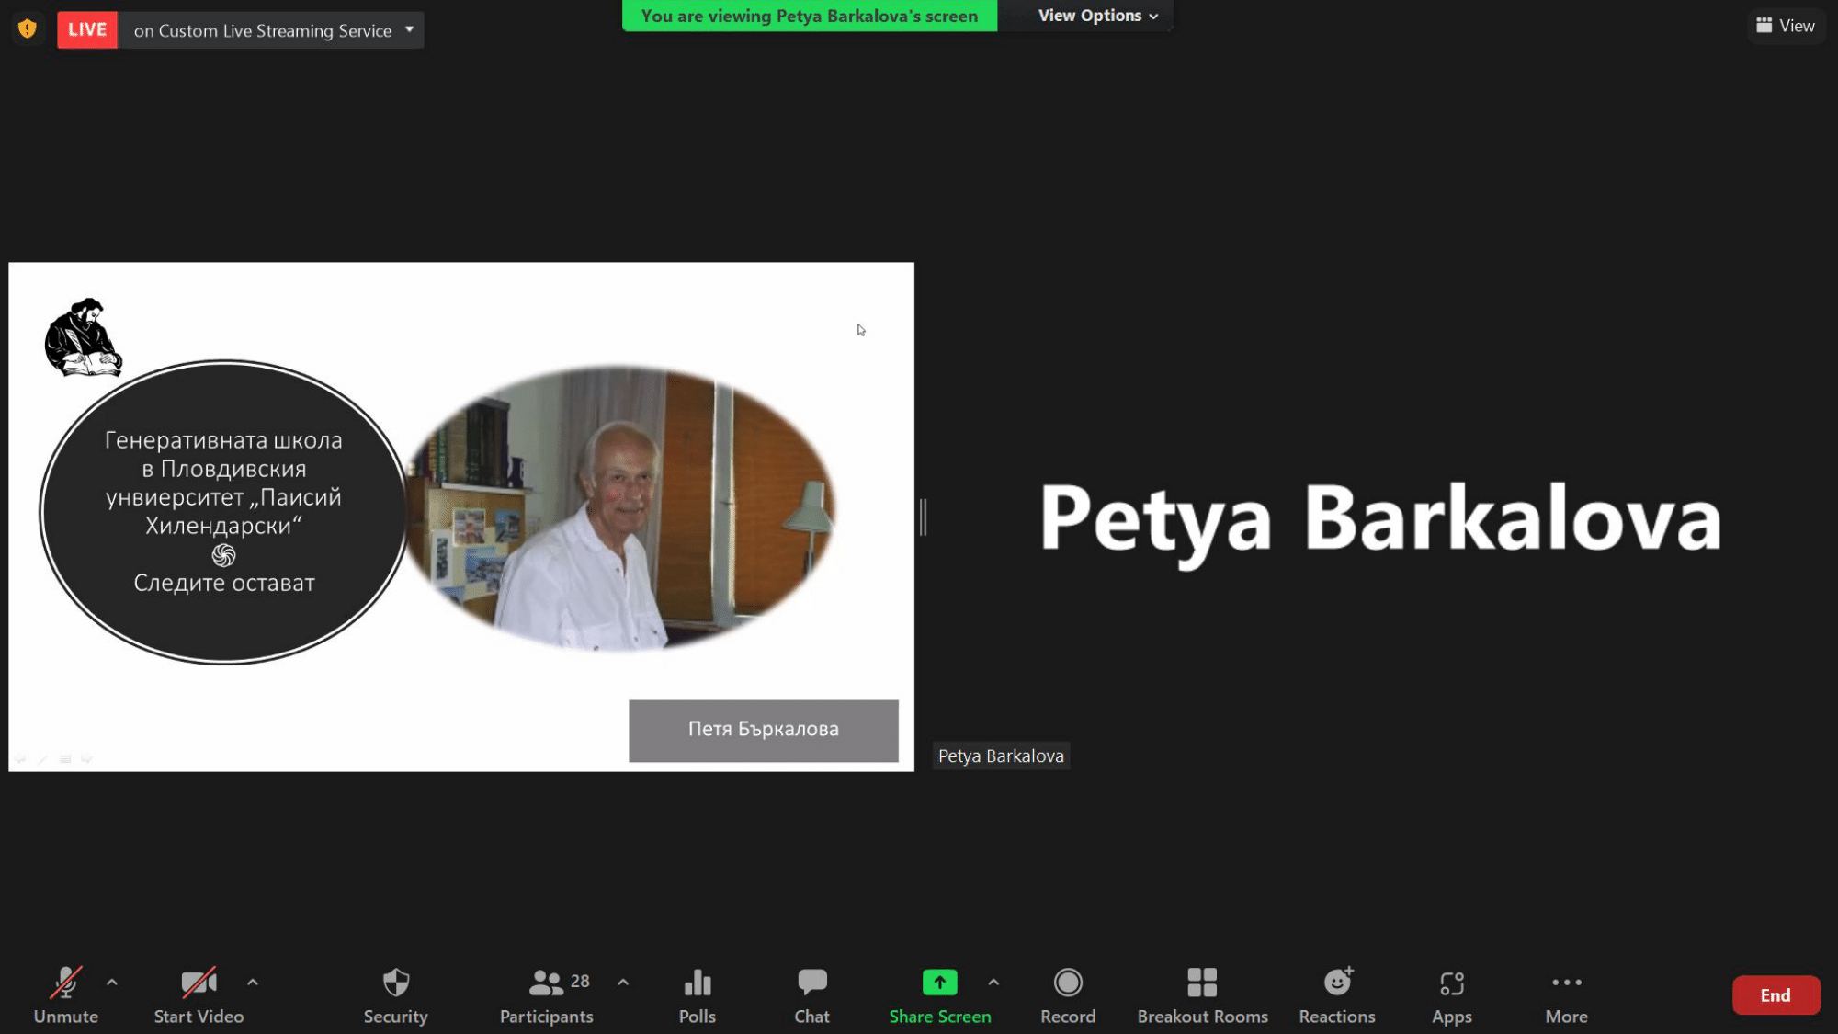Click the encryption shield icon

pyautogui.click(x=28, y=29)
